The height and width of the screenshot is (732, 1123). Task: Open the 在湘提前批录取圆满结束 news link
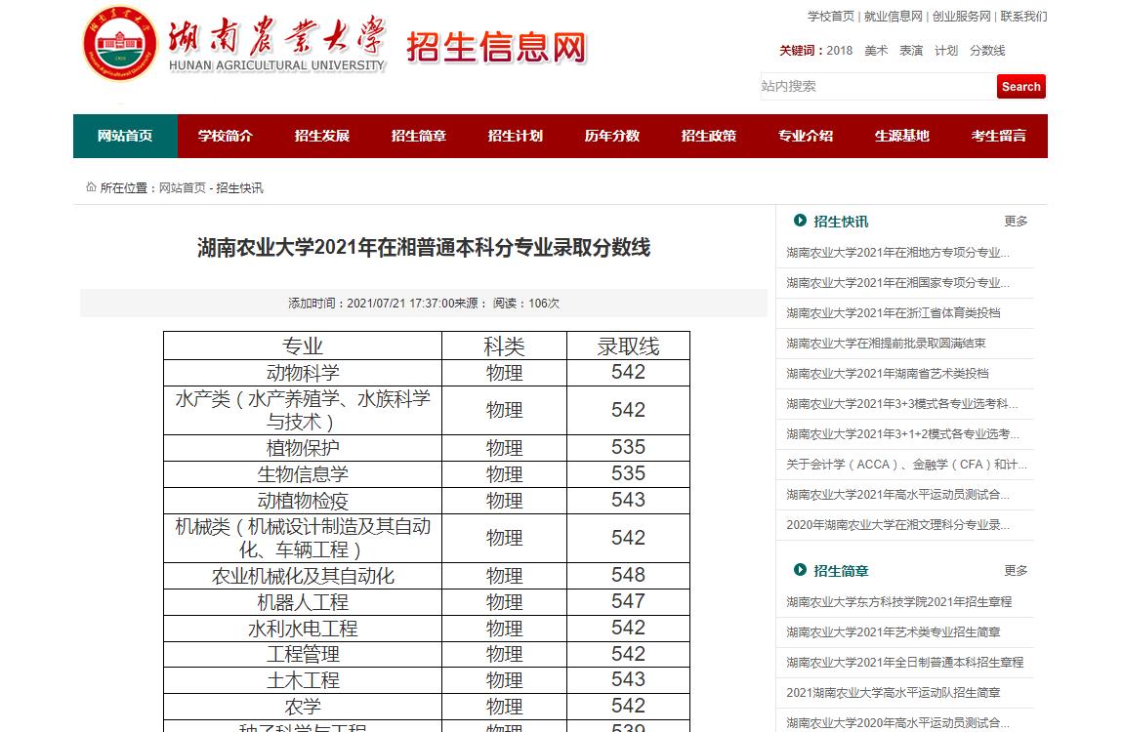tap(886, 344)
